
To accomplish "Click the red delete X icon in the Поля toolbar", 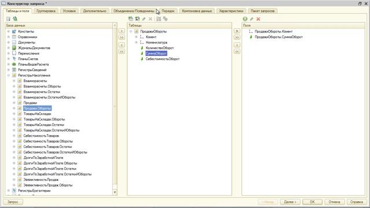I will pos(258,19).
